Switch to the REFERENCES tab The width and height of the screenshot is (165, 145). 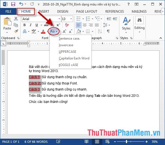(114, 11)
